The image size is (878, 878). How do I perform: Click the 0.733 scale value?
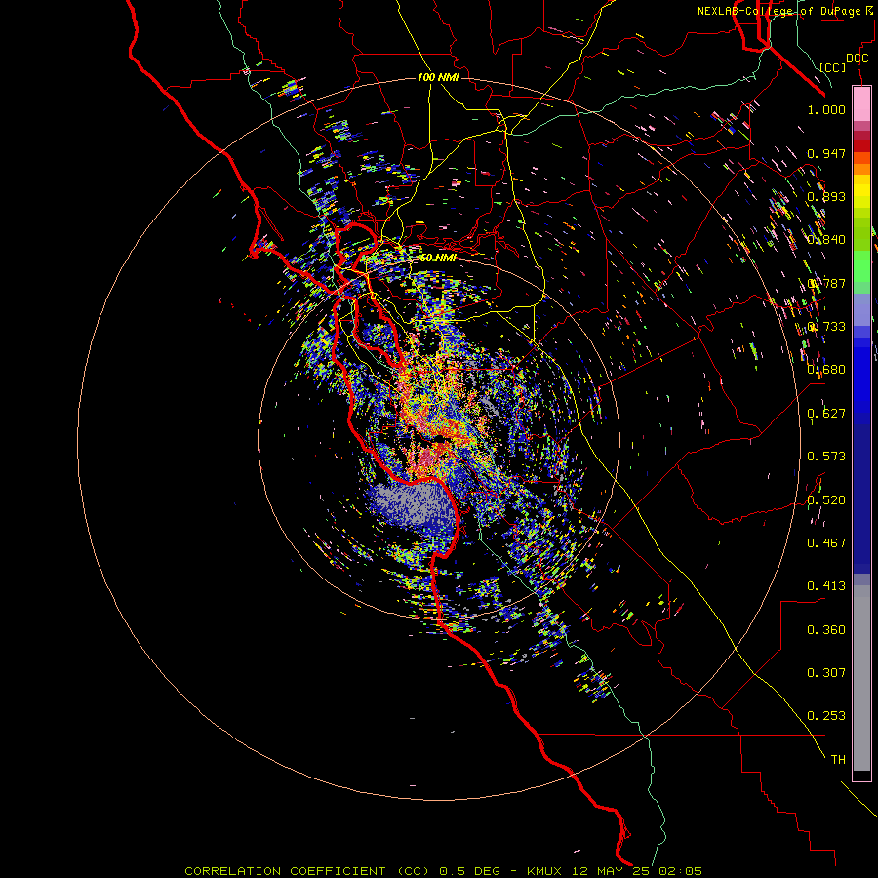pyautogui.click(x=826, y=327)
